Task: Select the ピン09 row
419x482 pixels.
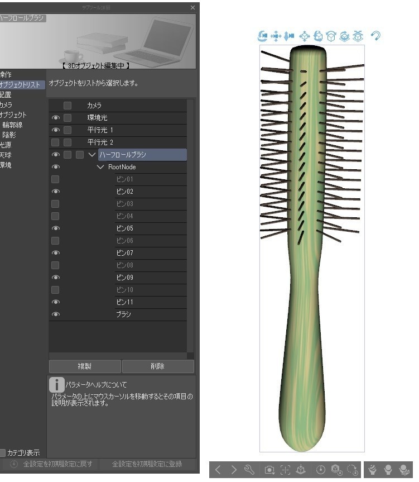Action: pyautogui.click(x=151, y=278)
